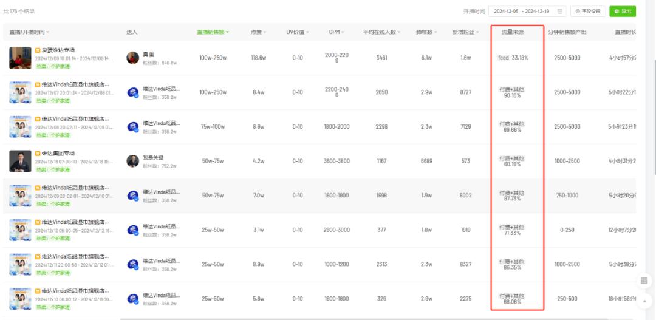
Task: Sort by 直播销售额 column arrow
Action: pyautogui.click(x=228, y=32)
